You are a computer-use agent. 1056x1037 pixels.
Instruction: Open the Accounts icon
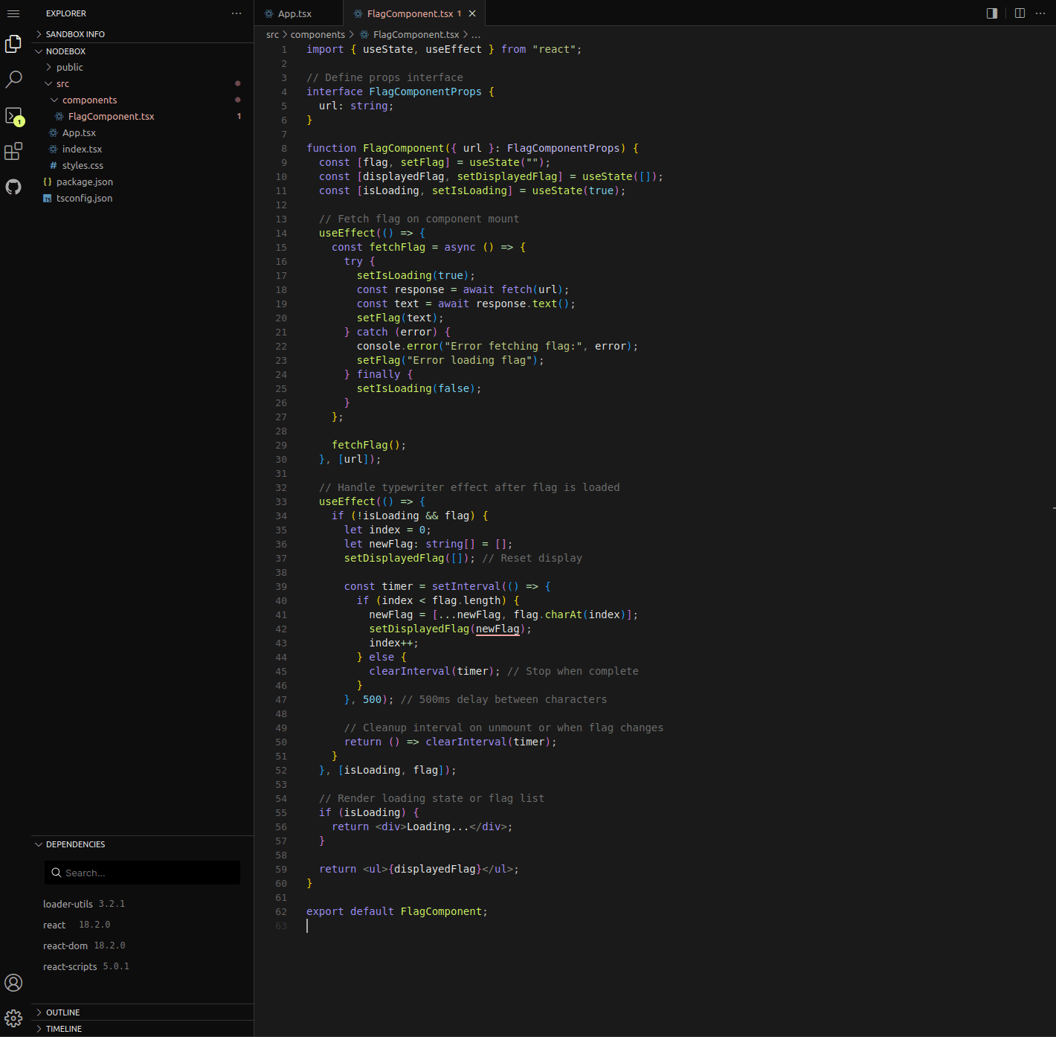13,983
